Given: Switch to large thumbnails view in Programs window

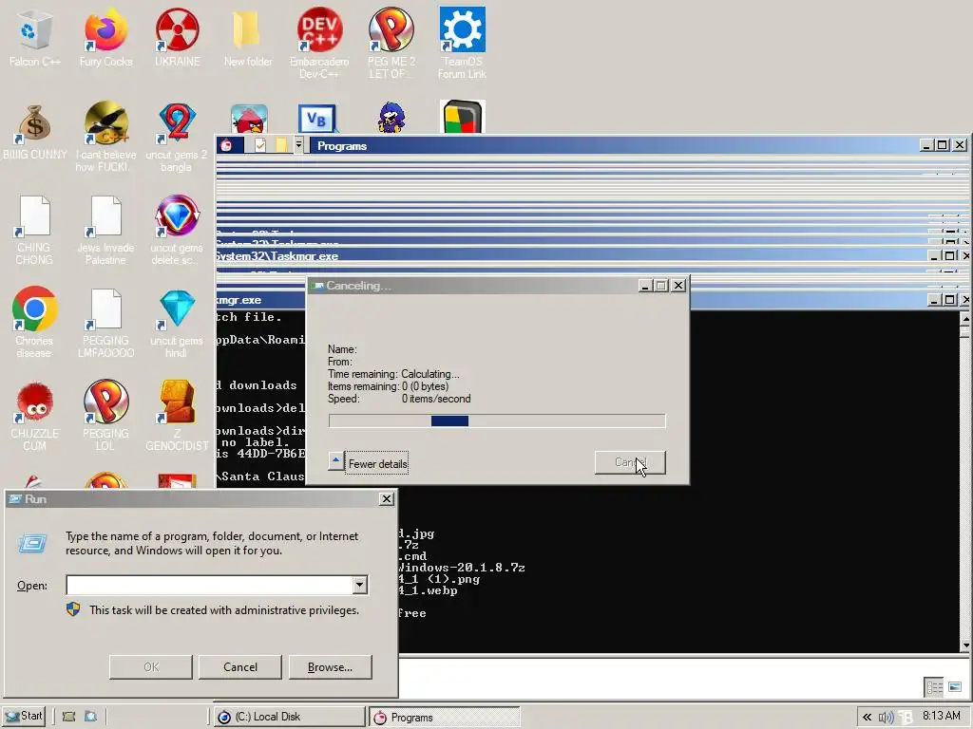Looking at the screenshot, I should (x=955, y=687).
